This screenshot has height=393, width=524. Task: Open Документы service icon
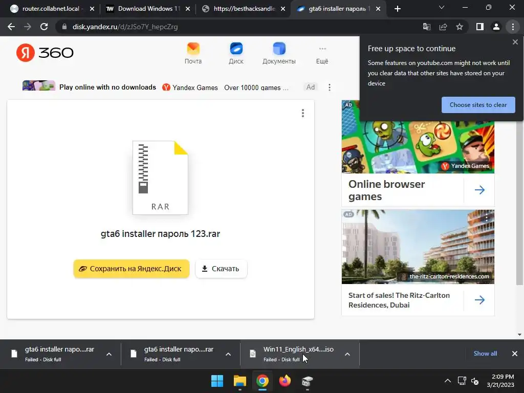pyautogui.click(x=279, y=53)
